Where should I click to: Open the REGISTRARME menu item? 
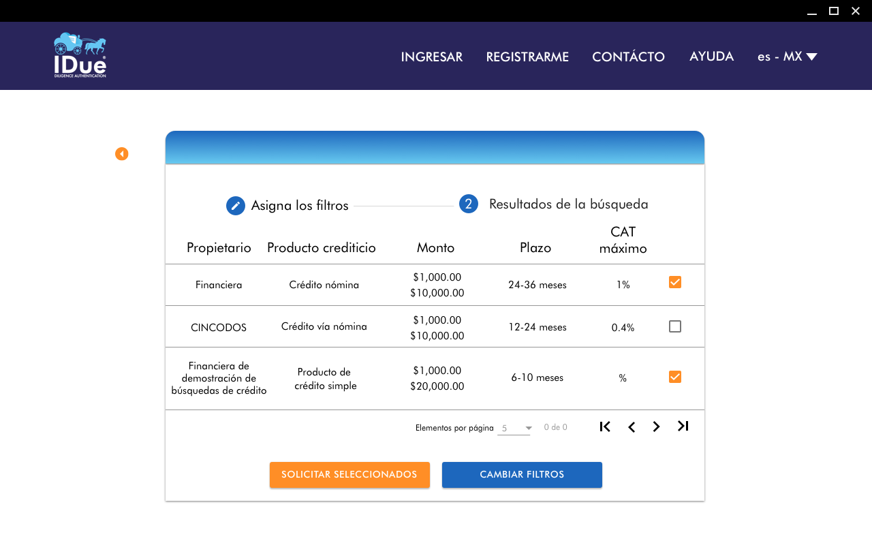click(x=527, y=57)
